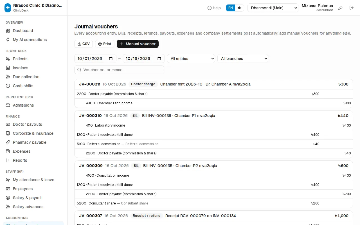Open the Patients page

click(x=34, y=59)
